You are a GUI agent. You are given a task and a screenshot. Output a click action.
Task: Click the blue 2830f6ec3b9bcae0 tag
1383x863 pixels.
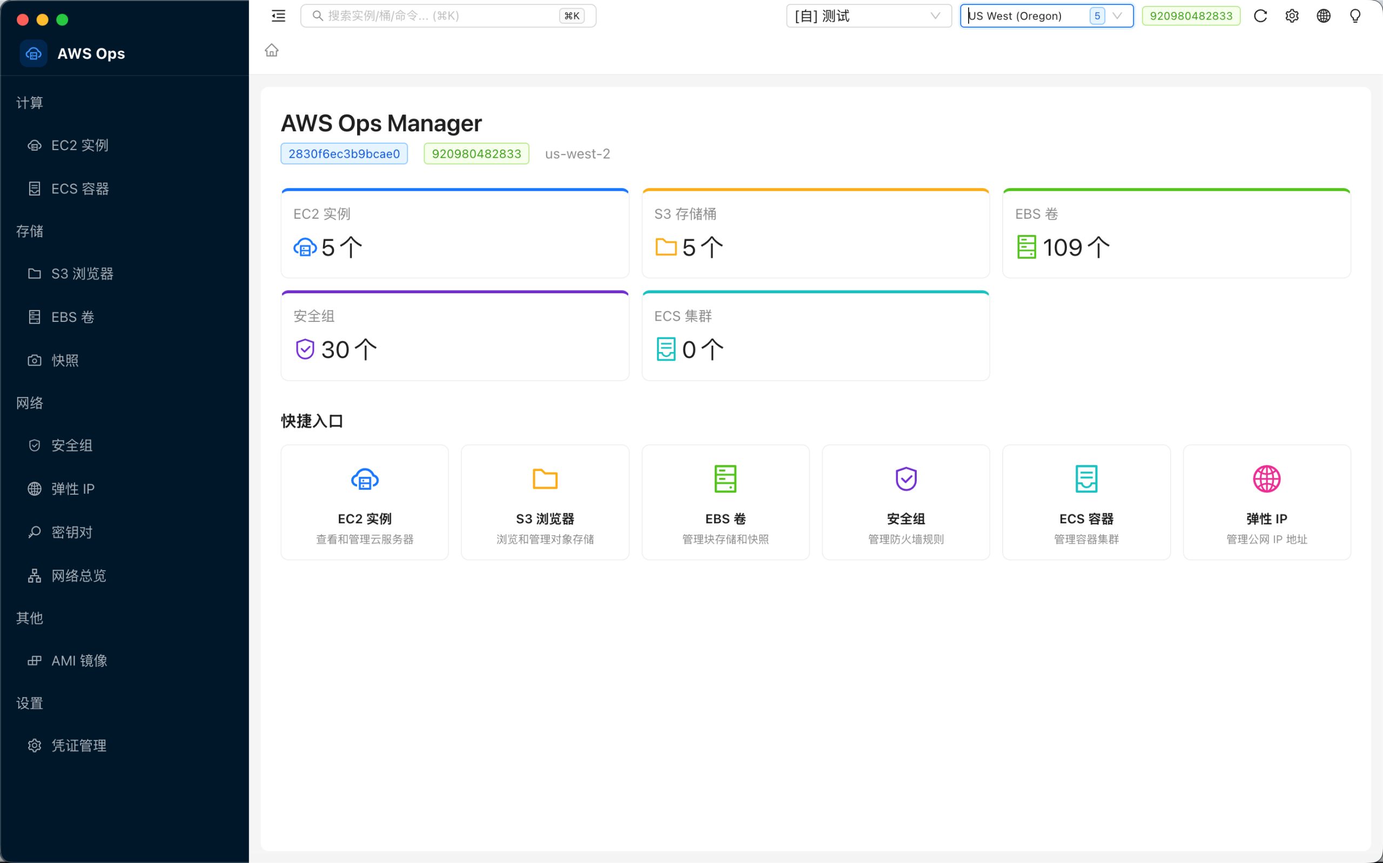[x=344, y=154]
